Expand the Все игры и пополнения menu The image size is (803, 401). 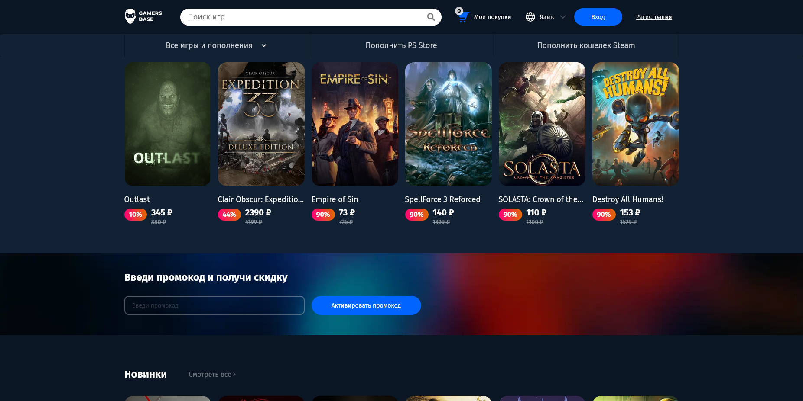click(216, 45)
